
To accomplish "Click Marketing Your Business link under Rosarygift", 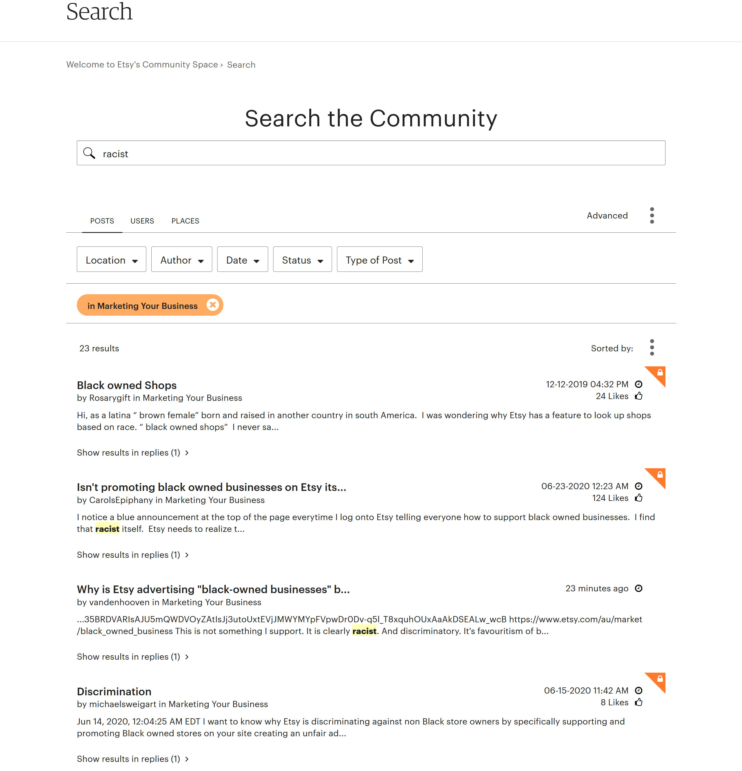I will coord(192,398).
